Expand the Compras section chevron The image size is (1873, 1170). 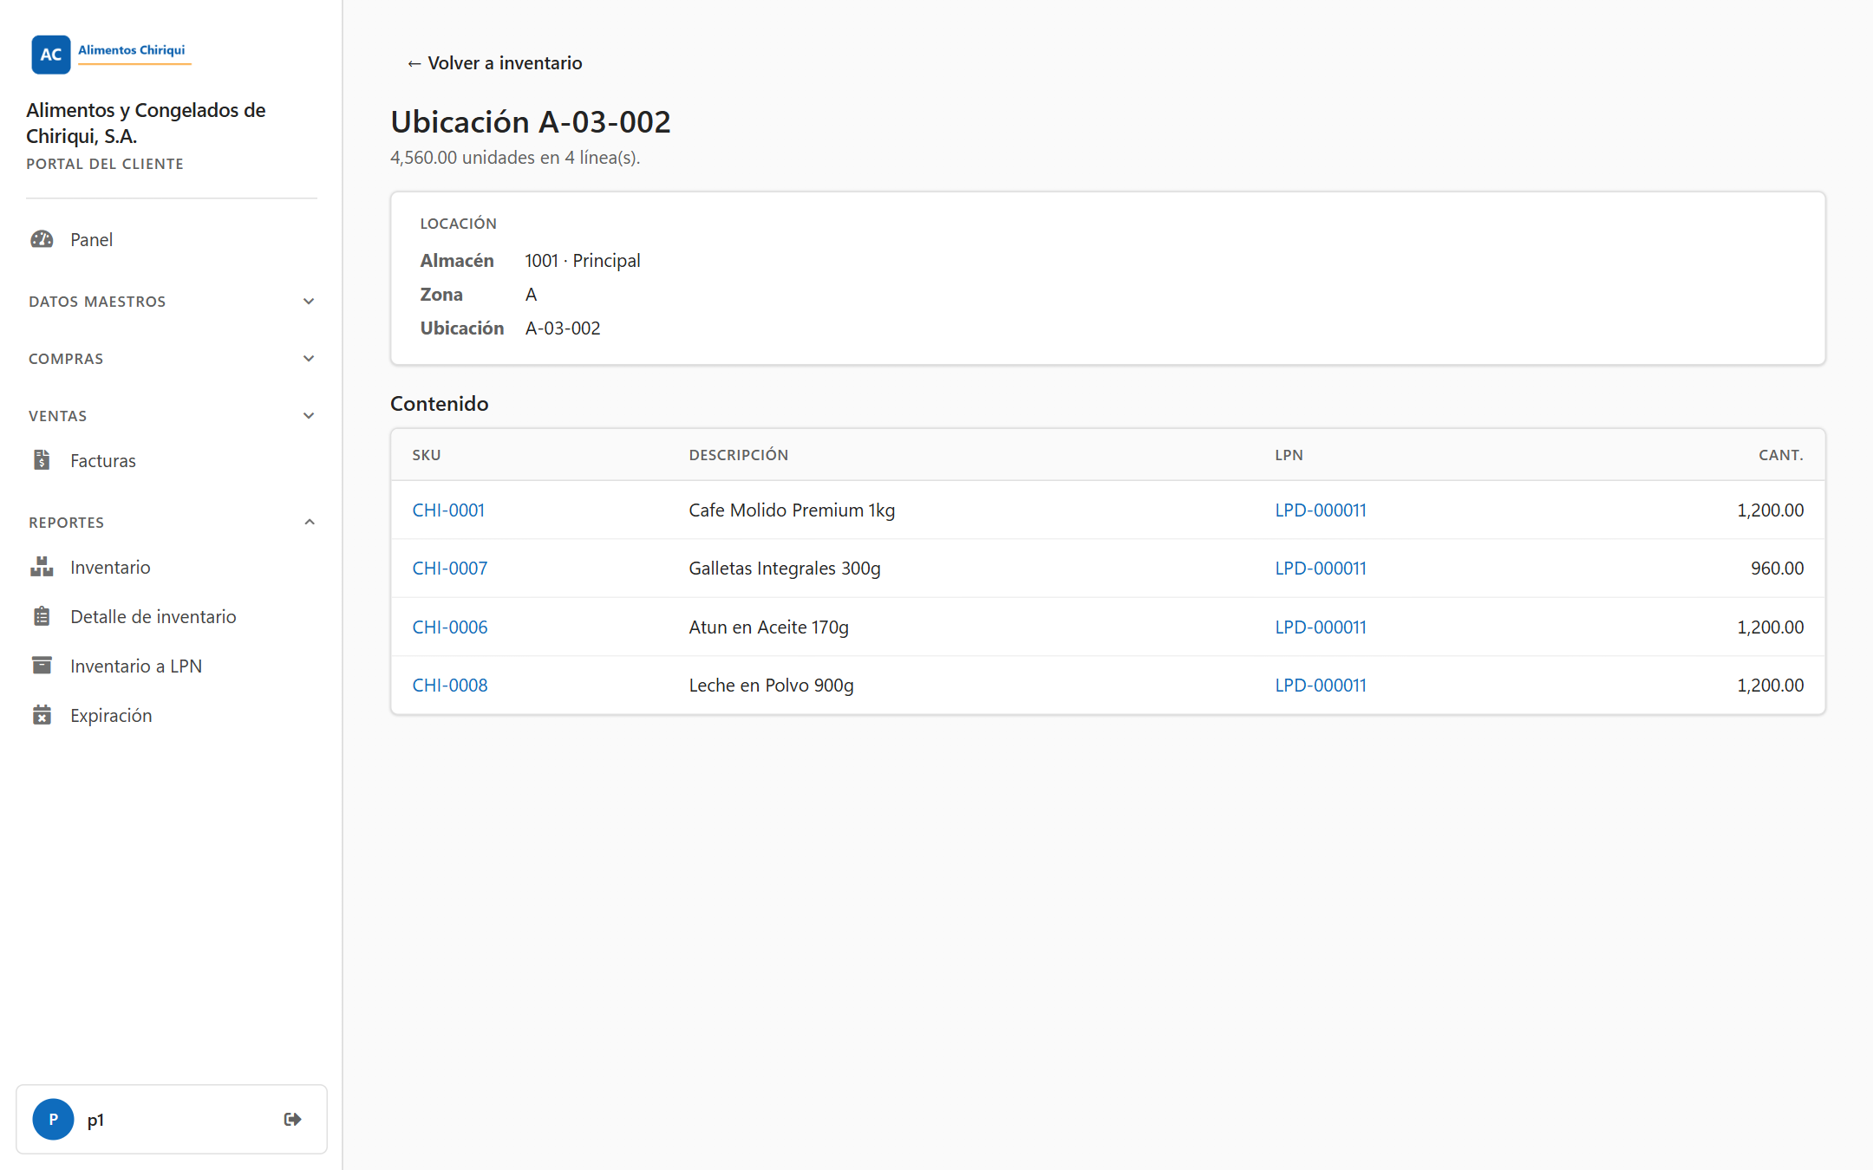tap(309, 359)
